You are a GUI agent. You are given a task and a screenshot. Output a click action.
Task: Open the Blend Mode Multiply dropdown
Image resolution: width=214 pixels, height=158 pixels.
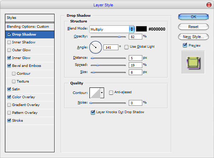pyautogui.click(x=112, y=29)
